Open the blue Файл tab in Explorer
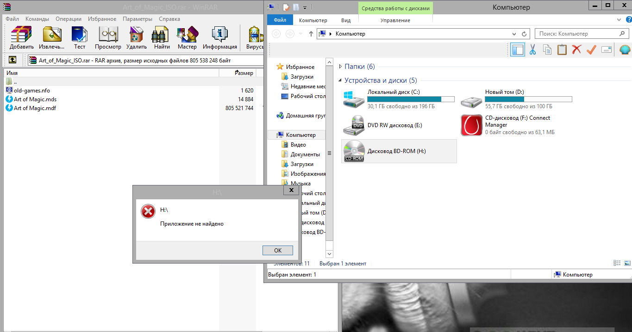 click(x=280, y=20)
